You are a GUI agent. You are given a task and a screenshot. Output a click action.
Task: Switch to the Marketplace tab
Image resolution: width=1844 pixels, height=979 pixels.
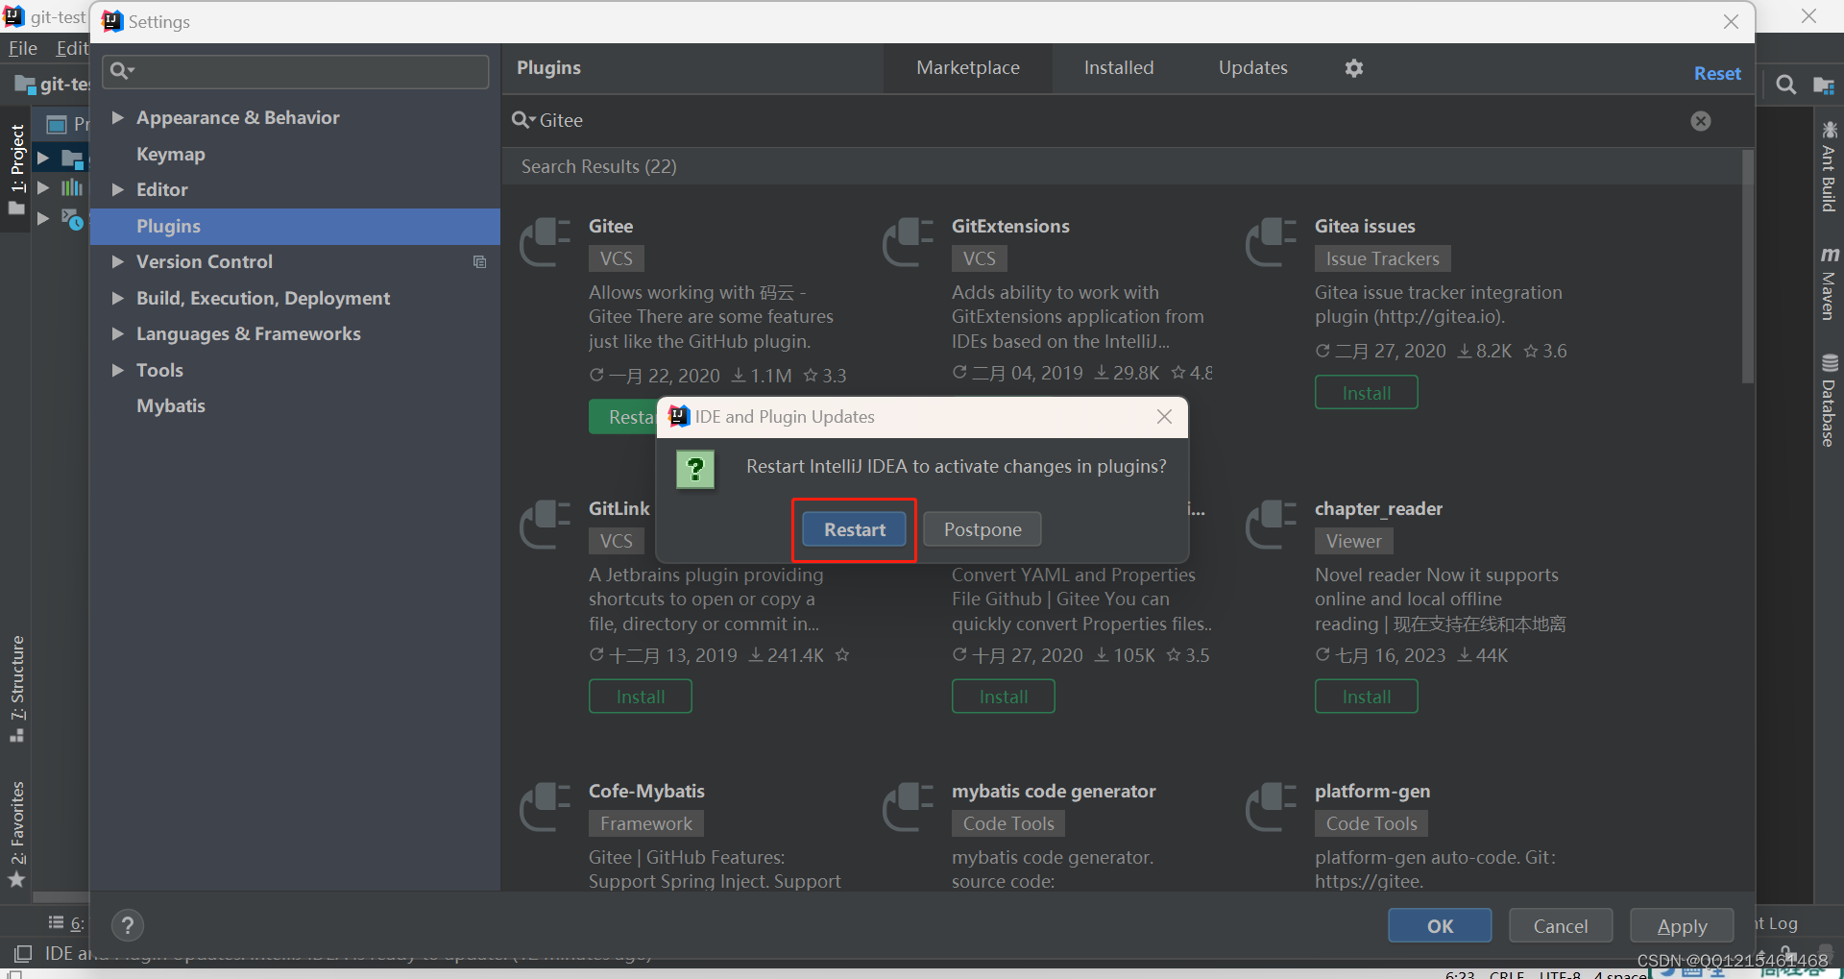tap(968, 67)
